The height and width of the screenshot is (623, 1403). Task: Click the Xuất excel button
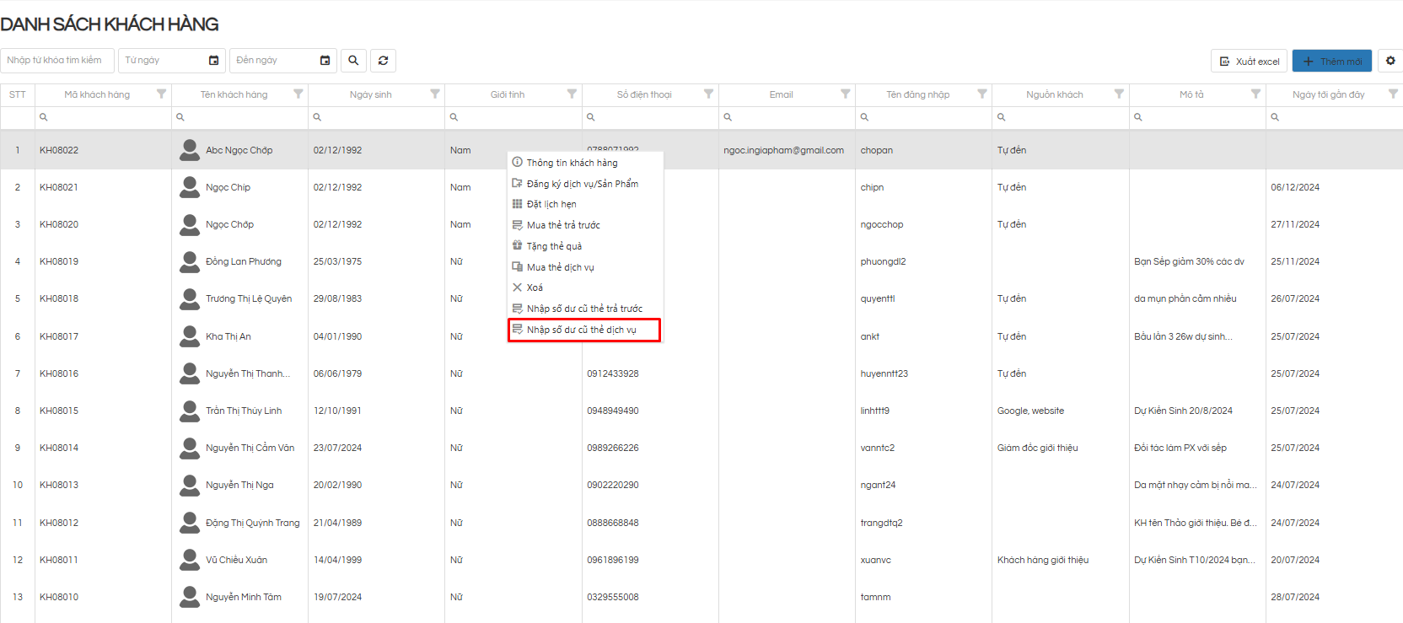tap(1249, 62)
